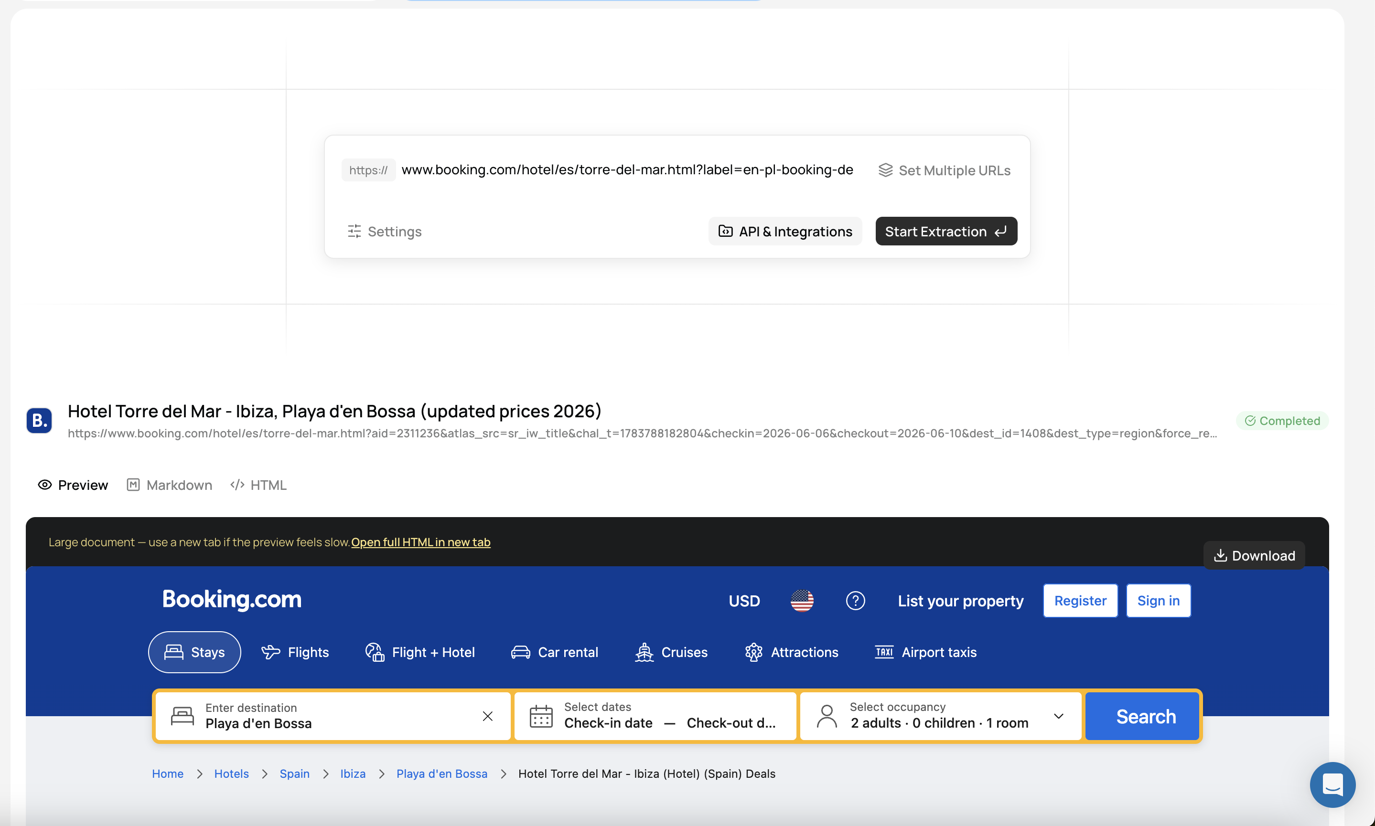Change currency from USD
This screenshot has width=1375, height=826.
pyautogui.click(x=744, y=601)
